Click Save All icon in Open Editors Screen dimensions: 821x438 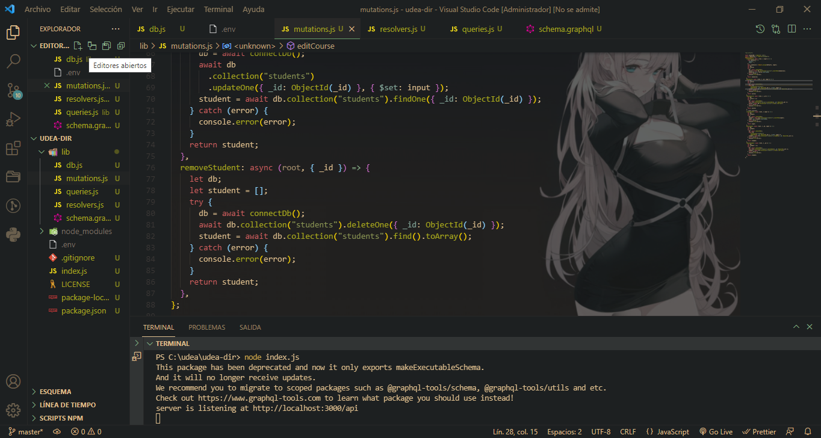[107, 46]
